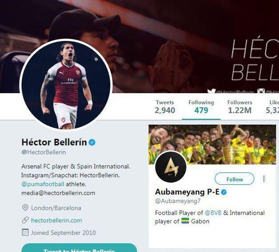Open the Tweets tab

[165, 107]
